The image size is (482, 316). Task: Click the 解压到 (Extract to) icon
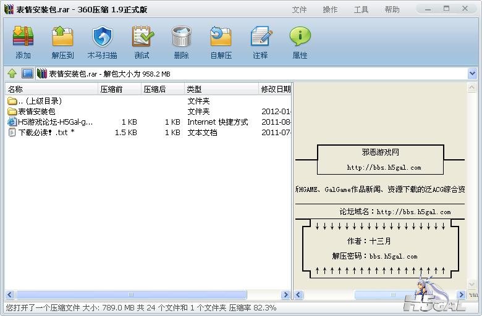click(x=62, y=38)
